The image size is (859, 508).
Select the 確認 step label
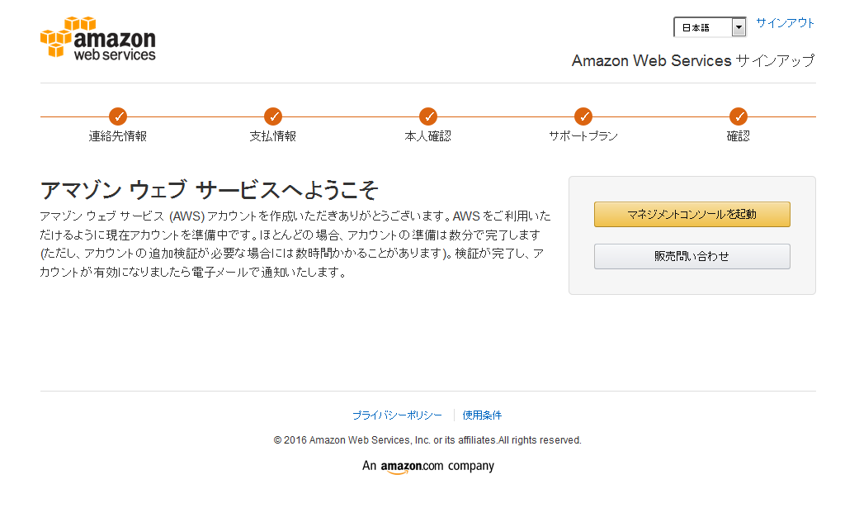[x=739, y=136]
